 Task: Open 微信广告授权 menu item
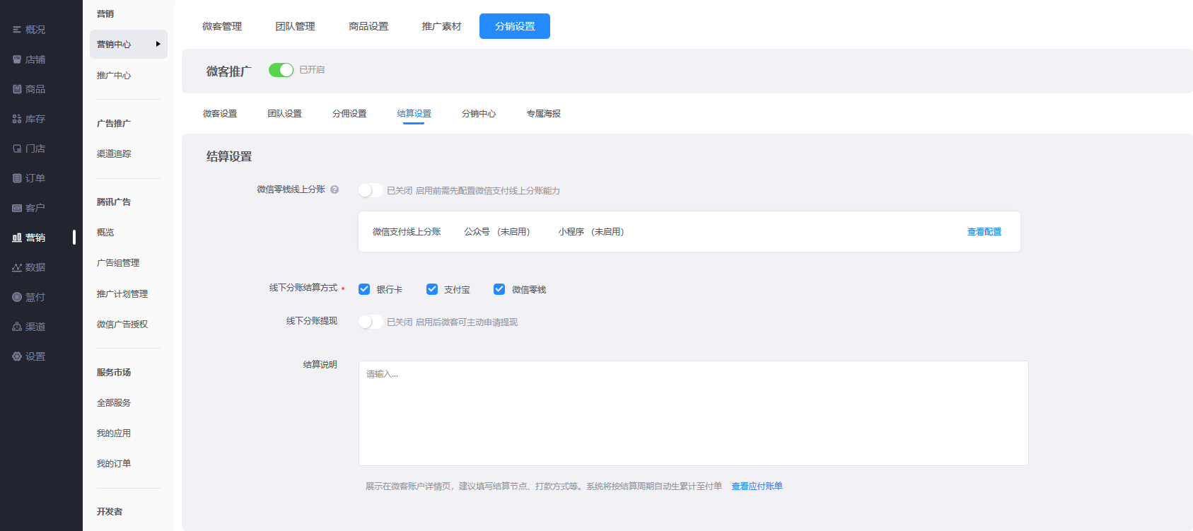point(122,325)
